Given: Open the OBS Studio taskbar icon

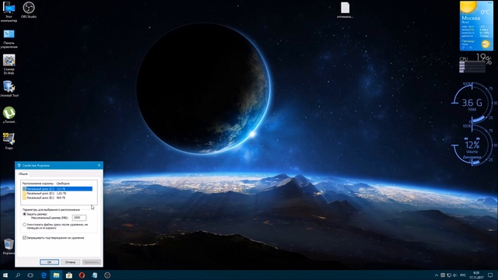Looking at the screenshot, I should pos(107,275).
